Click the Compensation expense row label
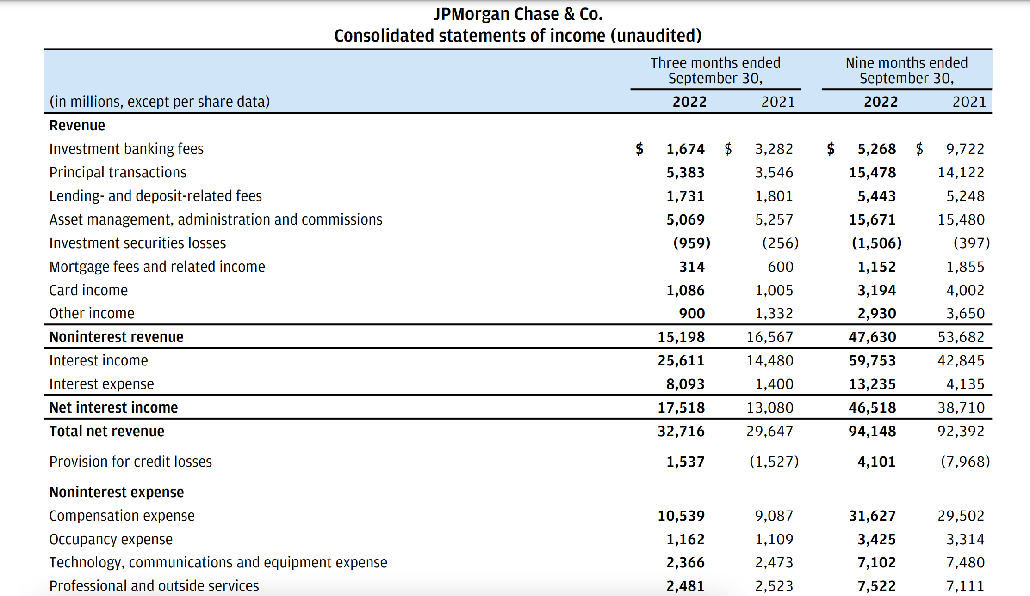This screenshot has width=1030, height=596. 122,516
